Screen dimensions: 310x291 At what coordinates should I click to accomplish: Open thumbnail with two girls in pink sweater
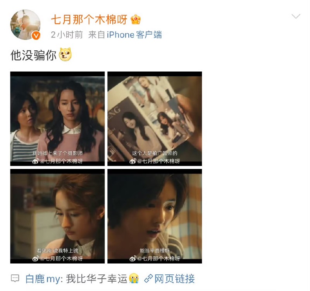click(57, 119)
